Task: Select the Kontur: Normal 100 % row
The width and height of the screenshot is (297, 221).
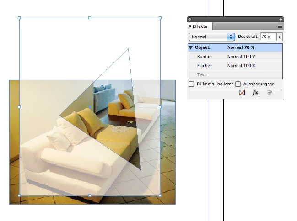Action: click(x=235, y=57)
